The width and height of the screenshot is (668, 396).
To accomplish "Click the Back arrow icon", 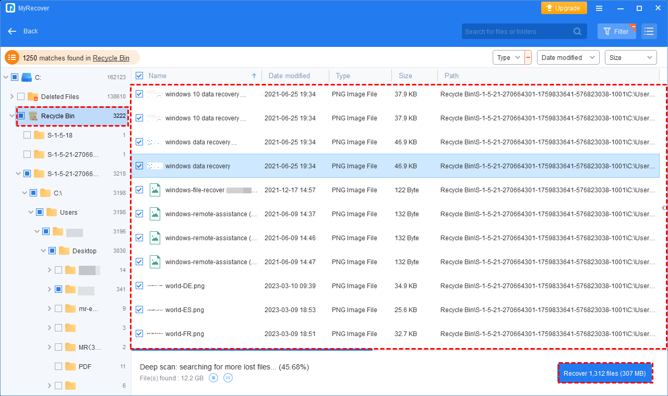I will coord(13,31).
